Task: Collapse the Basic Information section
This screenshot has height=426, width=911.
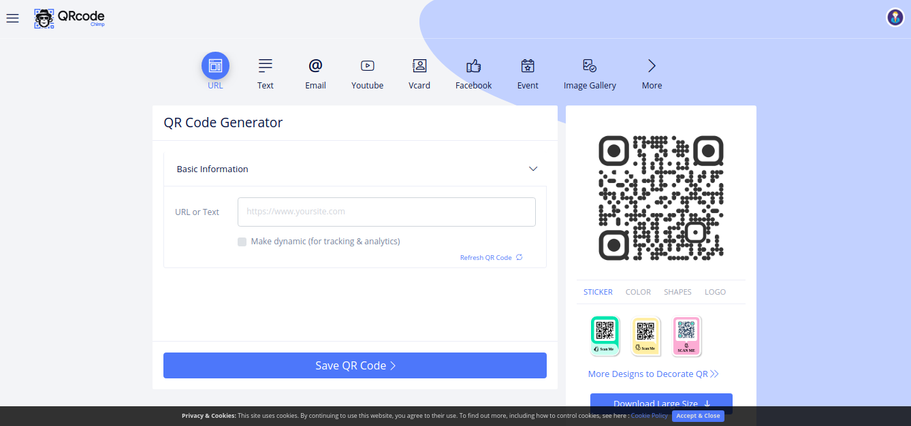Action: [533, 168]
